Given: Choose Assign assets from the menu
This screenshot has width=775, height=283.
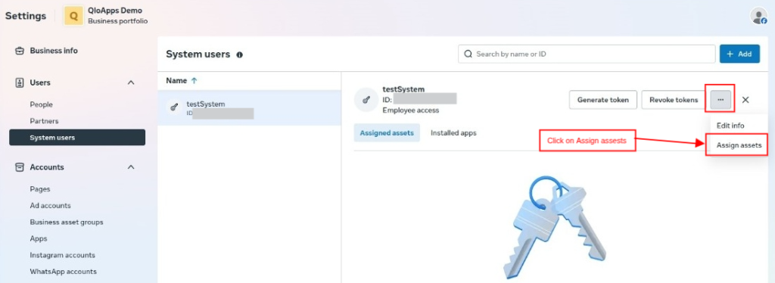Looking at the screenshot, I should click(739, 145).
